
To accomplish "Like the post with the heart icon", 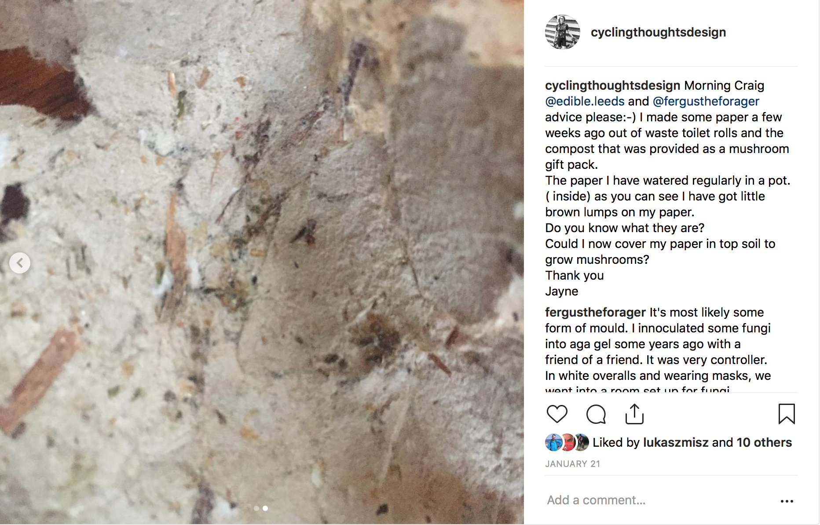I will pyautogui.click(x=557, y=414).
